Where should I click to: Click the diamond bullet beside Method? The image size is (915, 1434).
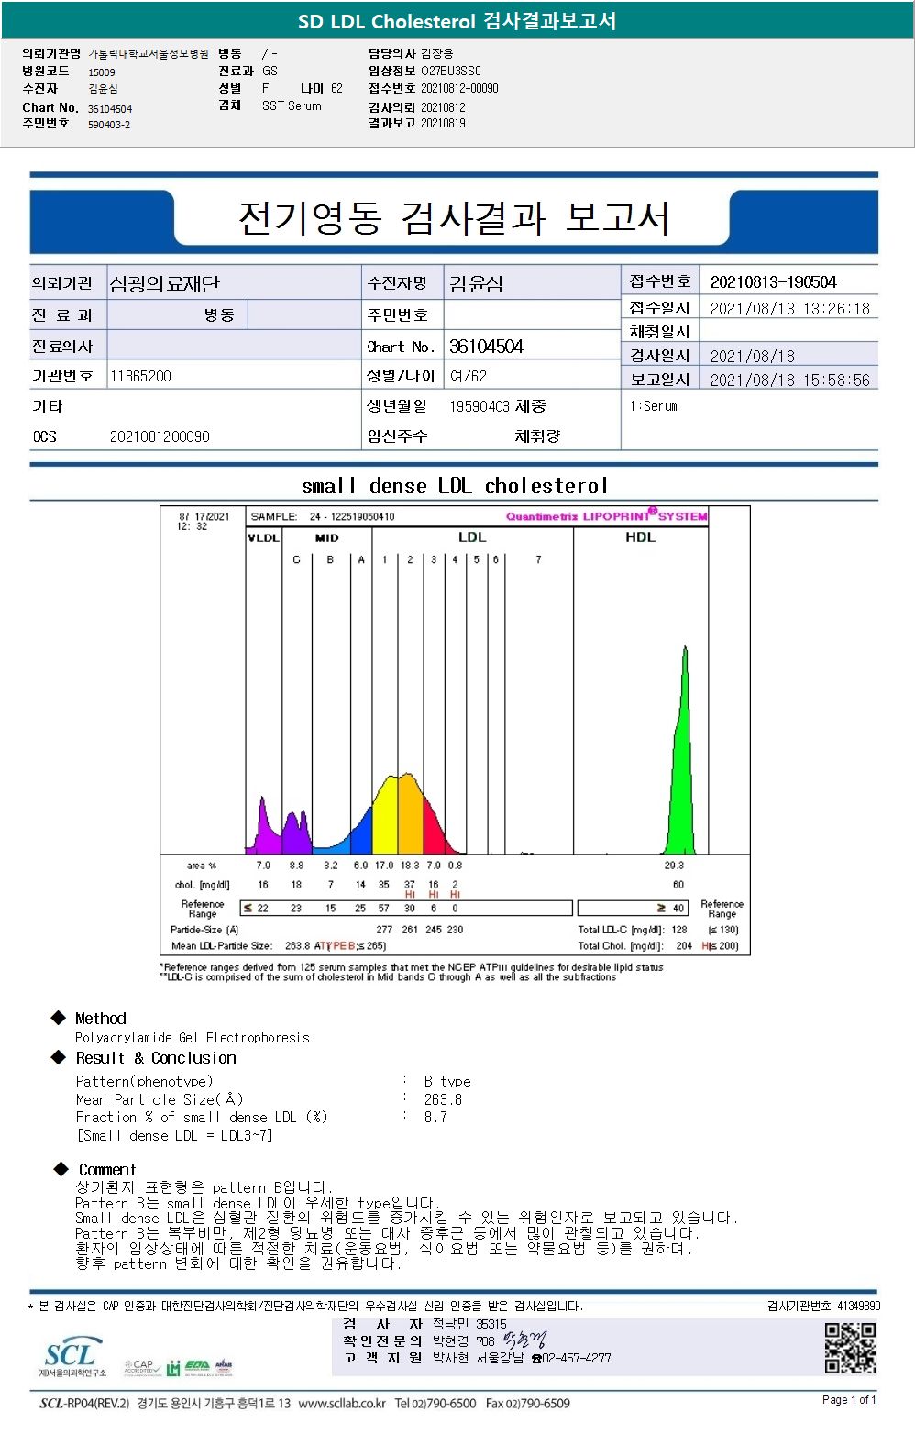pos(59,1018)
